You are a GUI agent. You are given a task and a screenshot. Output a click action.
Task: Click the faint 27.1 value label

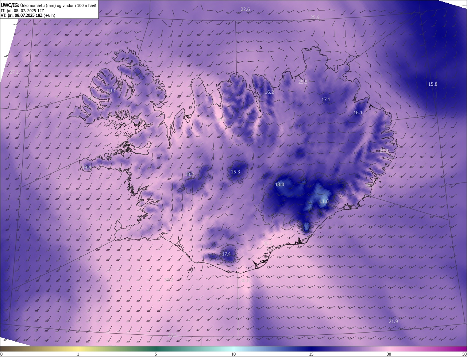pos(13,72)
